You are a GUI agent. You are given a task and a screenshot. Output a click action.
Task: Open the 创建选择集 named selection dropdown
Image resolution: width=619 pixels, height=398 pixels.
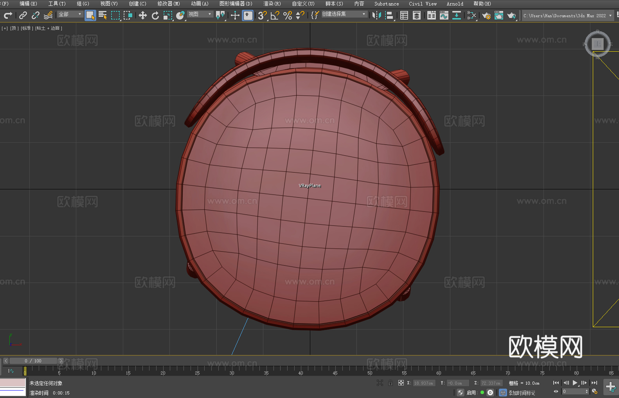(344, 14)
